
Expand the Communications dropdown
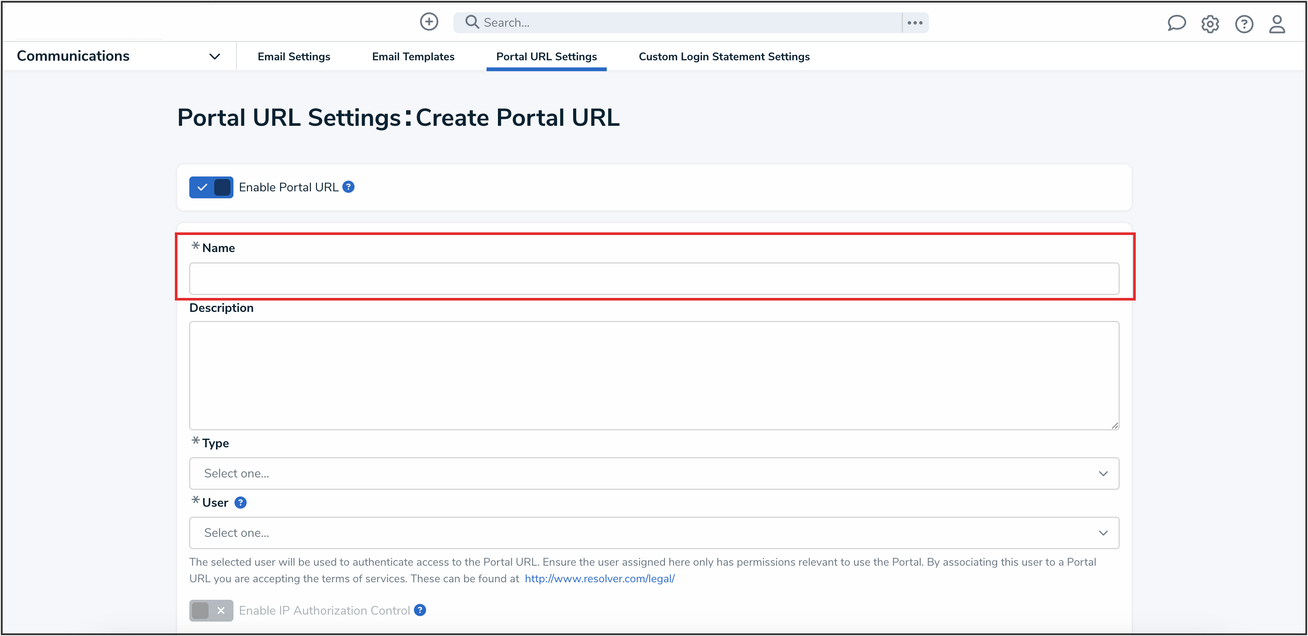click(214, 56)
